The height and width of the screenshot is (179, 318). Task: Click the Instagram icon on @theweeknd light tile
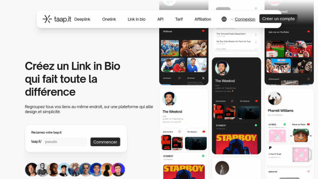(x=179, y=132)
